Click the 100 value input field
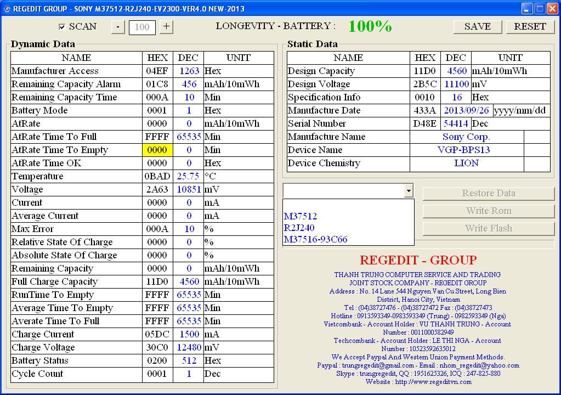 [142, 27]
